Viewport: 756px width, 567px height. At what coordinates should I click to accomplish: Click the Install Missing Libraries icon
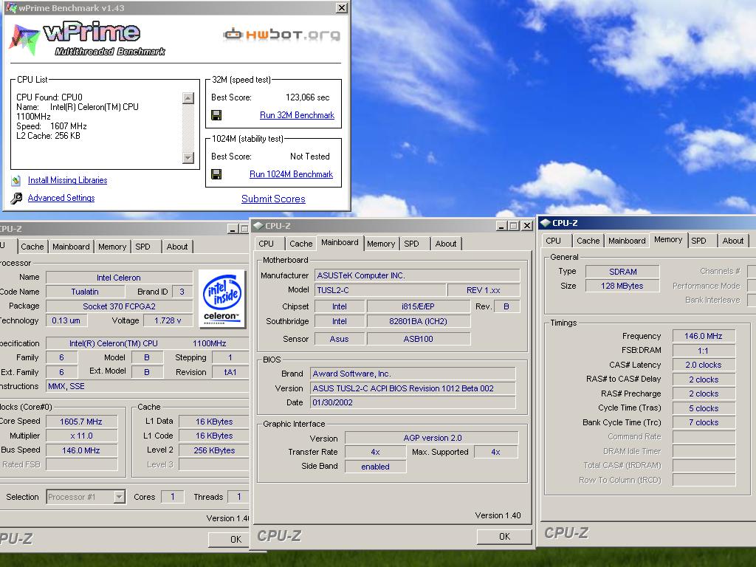coord(16,180)
